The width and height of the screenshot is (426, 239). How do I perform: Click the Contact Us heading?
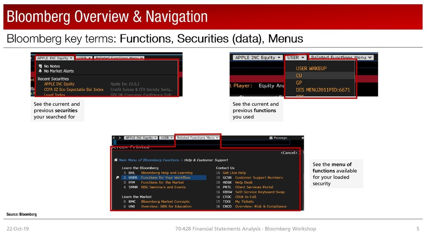click(x=225, y=168)
